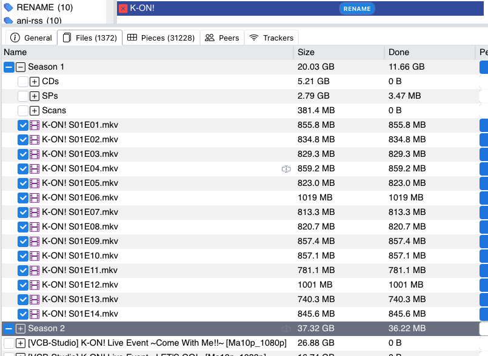488x356 pixels.
Task: Switch to the General tab
Action: coord(31,38)
